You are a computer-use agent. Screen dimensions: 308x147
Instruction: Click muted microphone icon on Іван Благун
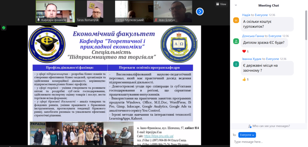[x=156, y=20]
